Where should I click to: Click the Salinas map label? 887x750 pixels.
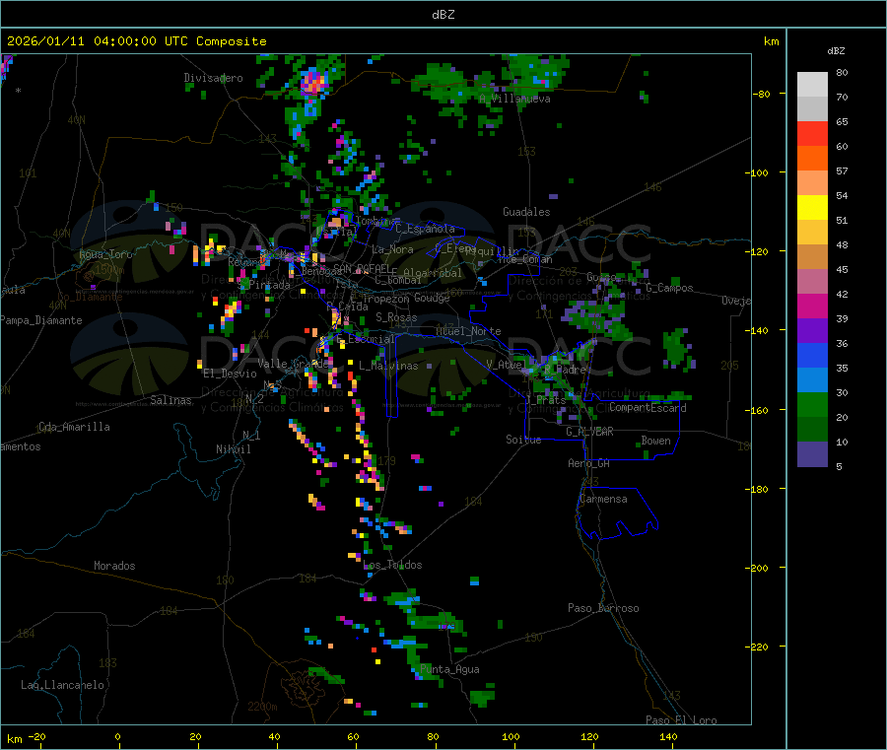pos(171,400)
